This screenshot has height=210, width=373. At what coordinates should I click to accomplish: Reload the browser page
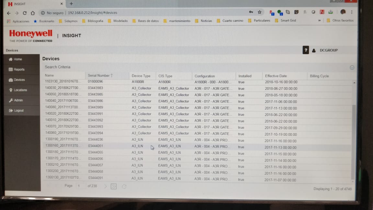tap(25, 13)
